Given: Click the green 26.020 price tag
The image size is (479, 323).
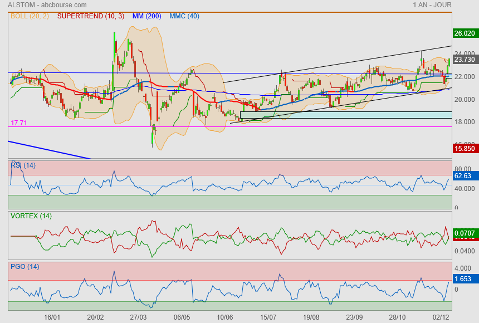Looking at the screenshot, I should coord(465,33).
